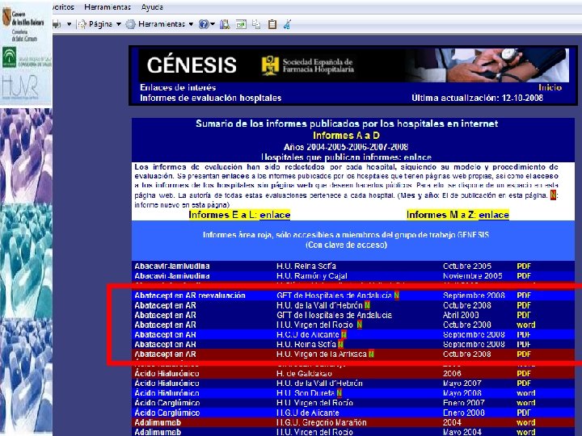Expand the help icon dropdown arrow

pyautogui.click(x=213, y=24)
